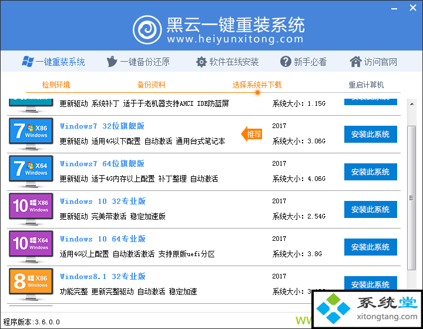The height and width of the screenshot is (329, 423).
Task: Click the orange progress dot under 选择系统并下载
Action: coord(258,92)
